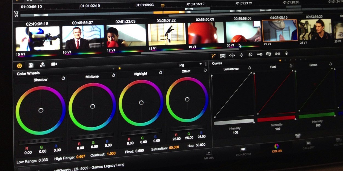Open the Camera Raw palette icon
Screen dimensions: 343x171
click(x=54, y=64)
